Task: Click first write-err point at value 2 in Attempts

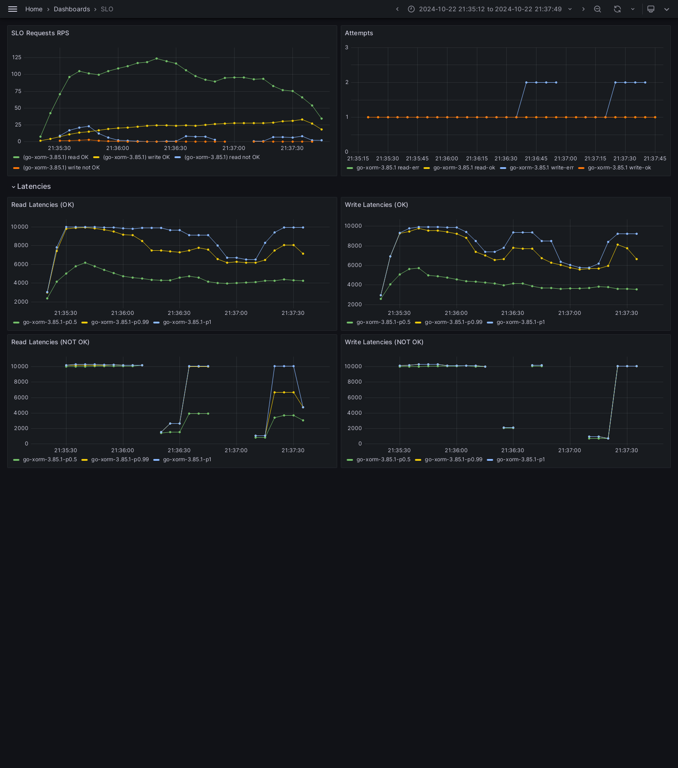Action: (526, 82)
